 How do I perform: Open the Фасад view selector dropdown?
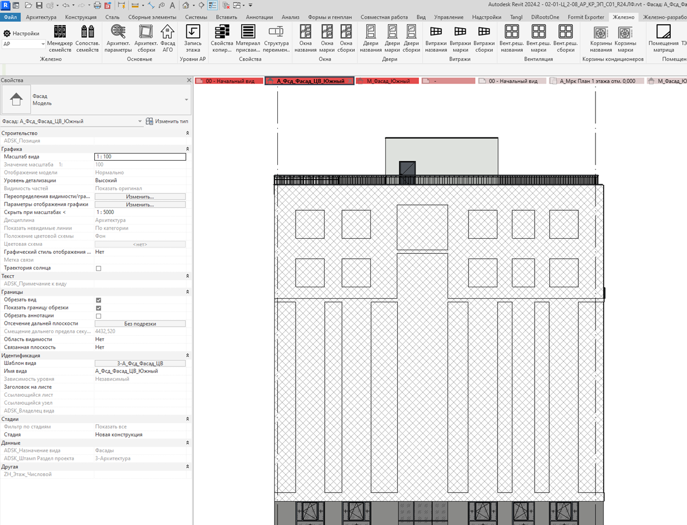(x=72, y=121)
